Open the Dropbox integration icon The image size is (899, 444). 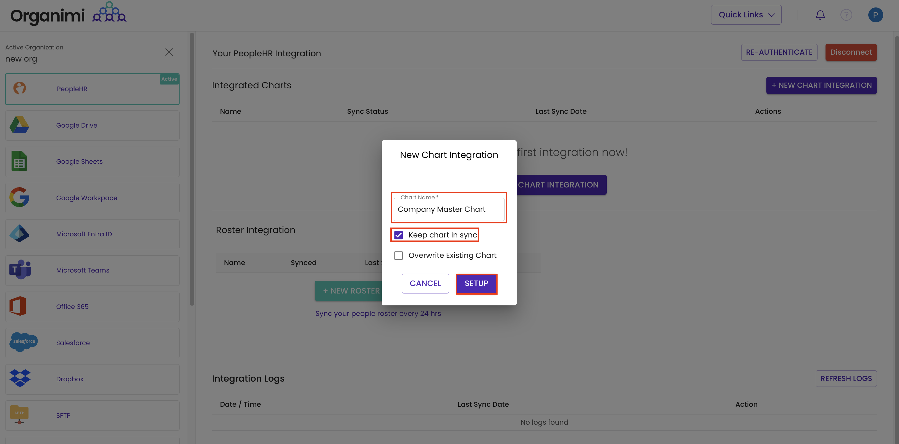20,379
